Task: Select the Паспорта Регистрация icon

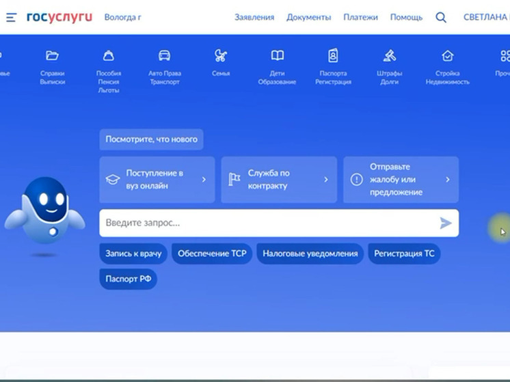Action: pyautogui.click(x=333, y=55)
